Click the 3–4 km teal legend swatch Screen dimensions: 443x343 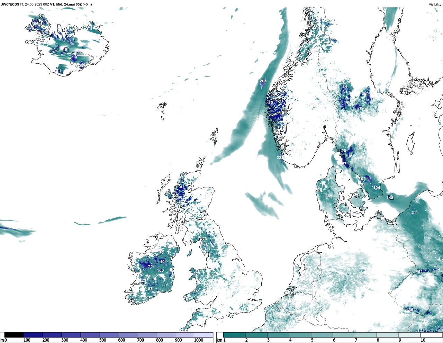pos(278,335)
